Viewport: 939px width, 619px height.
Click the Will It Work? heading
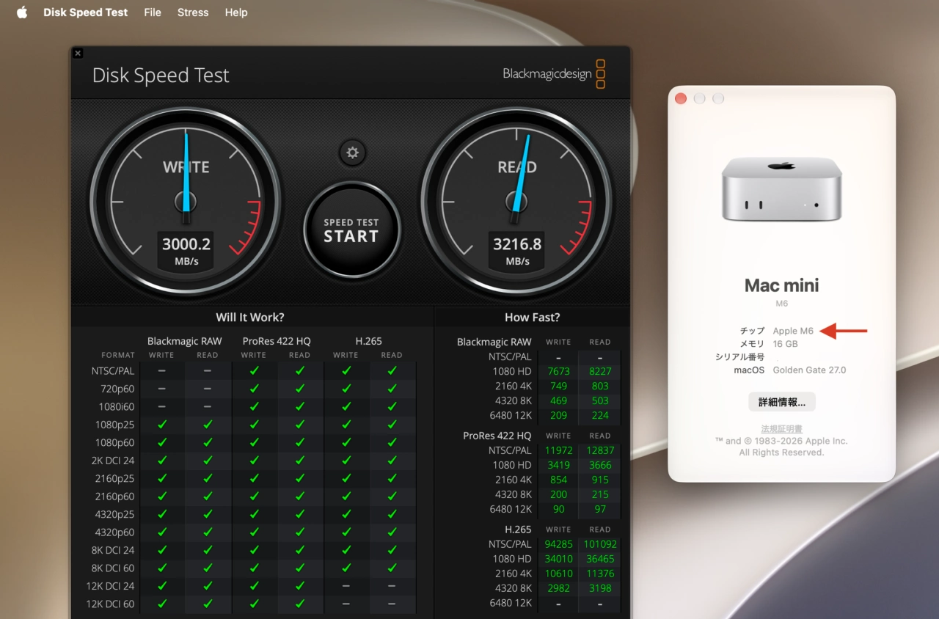[x=250, y=318]
